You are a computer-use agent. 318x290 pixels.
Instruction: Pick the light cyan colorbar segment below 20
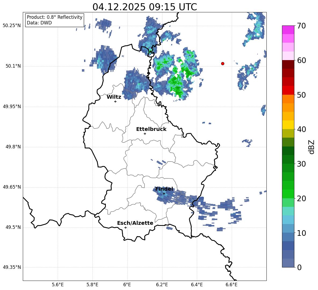point(288,211)
